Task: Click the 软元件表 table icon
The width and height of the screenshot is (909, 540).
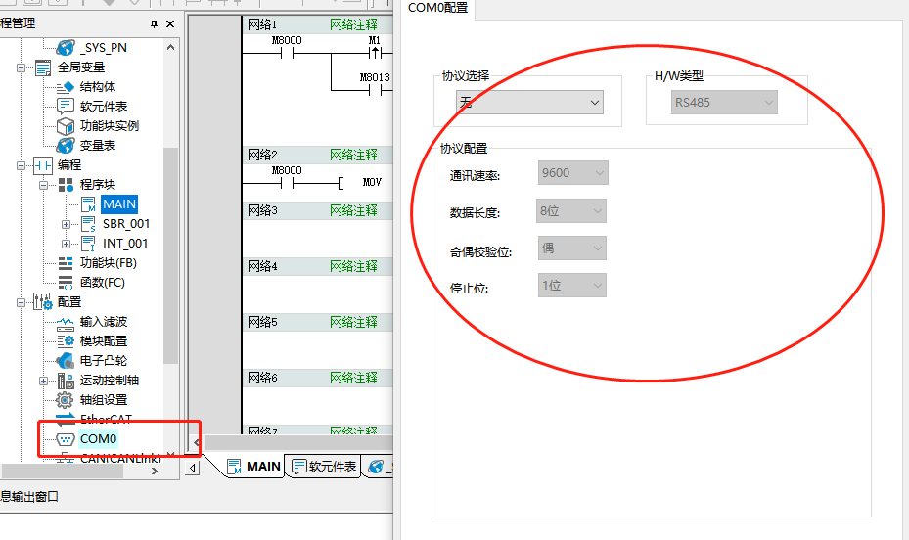Action: coord(65,107)
